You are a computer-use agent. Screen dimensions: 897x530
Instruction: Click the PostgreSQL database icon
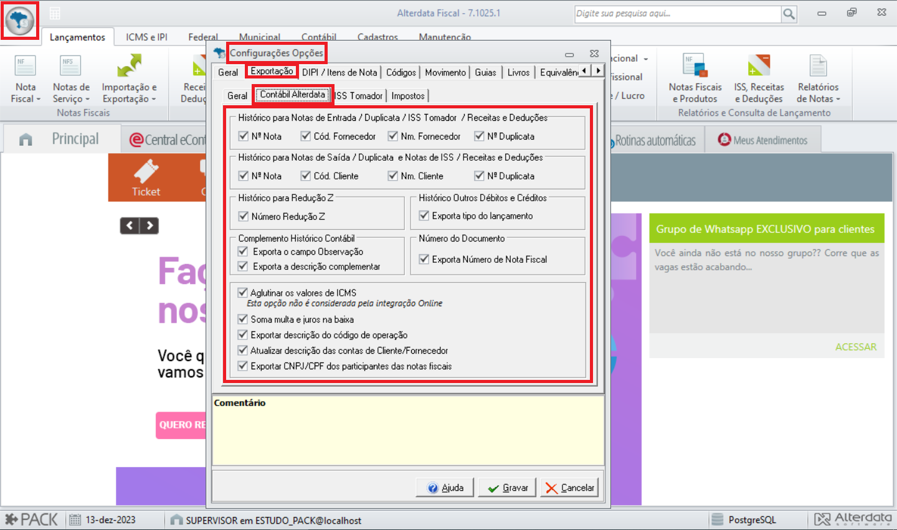click(x=718, y=519)
